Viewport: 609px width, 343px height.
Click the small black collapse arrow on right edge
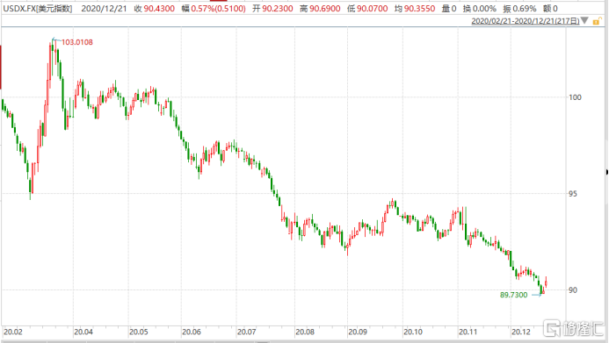point(606,172)
